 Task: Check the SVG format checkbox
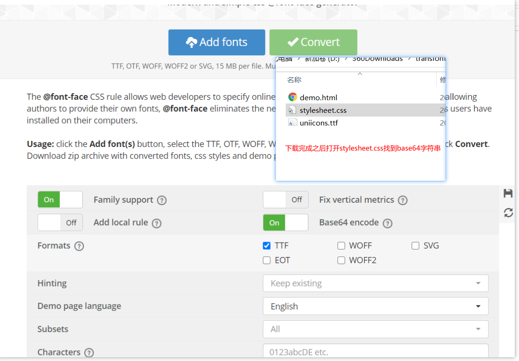coord(415,245)
